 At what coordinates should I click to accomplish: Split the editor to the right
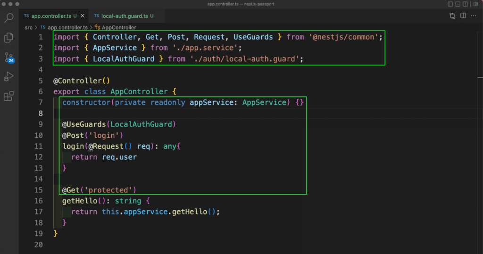point(463,16)
